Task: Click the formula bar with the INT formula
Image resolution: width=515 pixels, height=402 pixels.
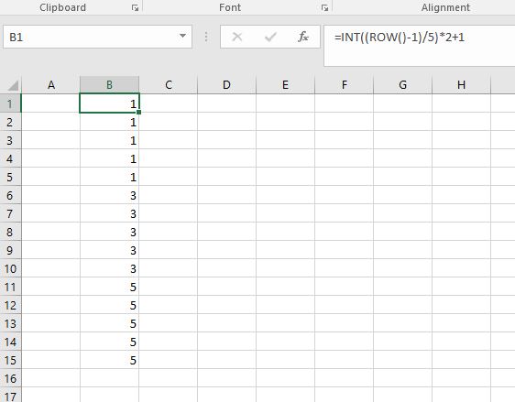Action: coord(419,45)
